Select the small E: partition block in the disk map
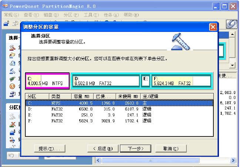Viewport: 240px width, 167px height. 145,81
